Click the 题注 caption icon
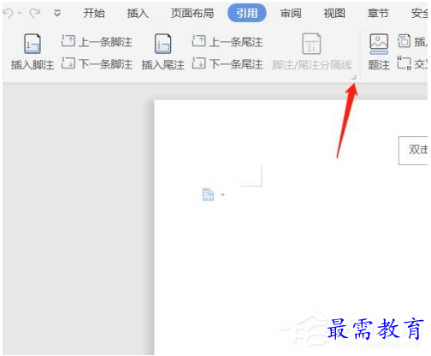Screen dimensions: 431x356 (x=379, y=44)
